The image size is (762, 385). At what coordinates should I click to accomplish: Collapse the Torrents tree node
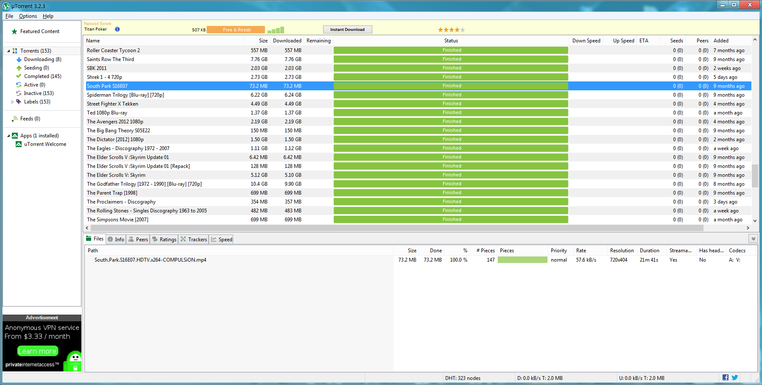[x=8, y=51]
